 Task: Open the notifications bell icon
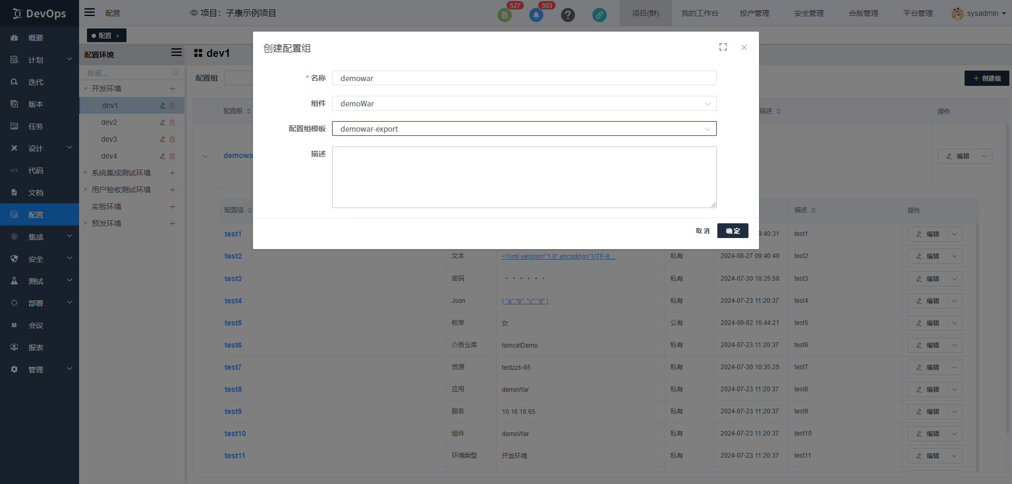(x=536, y=15)
